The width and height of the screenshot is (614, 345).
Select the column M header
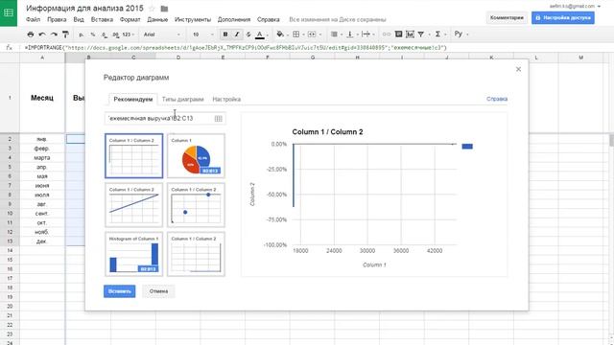pyautogui.click(x=580, y=57)
